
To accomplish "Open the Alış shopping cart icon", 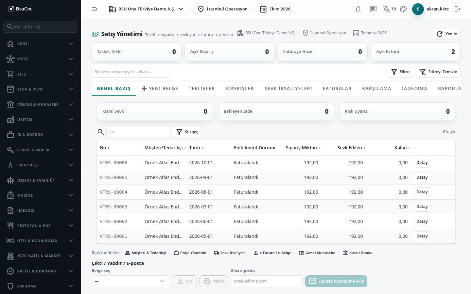I will pos(10,74).
